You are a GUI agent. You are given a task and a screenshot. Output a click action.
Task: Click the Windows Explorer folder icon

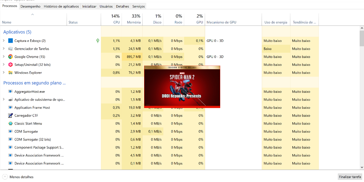(11, 73)
